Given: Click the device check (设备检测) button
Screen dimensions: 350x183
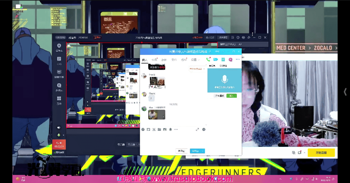Looking at the screenshot, I should 223,38.
